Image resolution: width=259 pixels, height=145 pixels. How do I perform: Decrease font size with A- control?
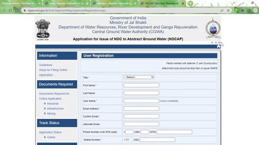pyautogui.click(x=212, y=43)
